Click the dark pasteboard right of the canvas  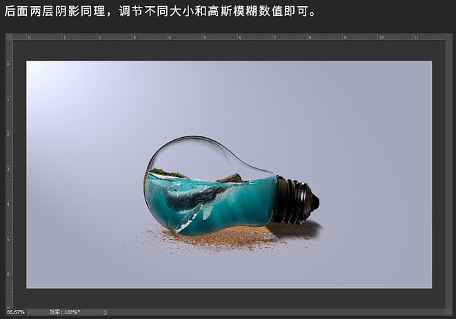(x=439, y=174)
